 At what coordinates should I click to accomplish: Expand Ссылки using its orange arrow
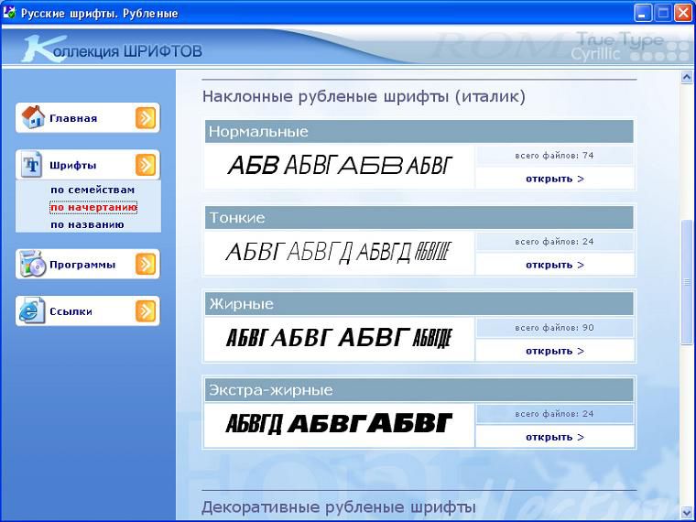(x=146, y=311)
